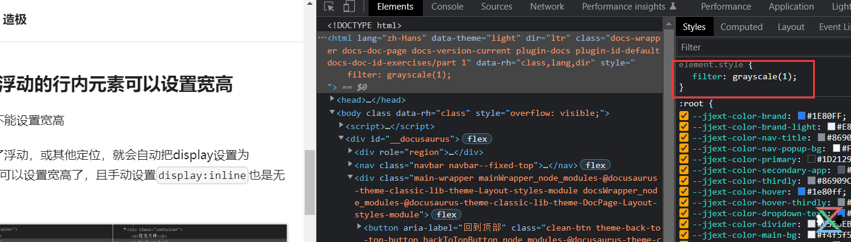Open color swatch for --jjext-color-brand-light
851x242 pixels.
point(831,127)
